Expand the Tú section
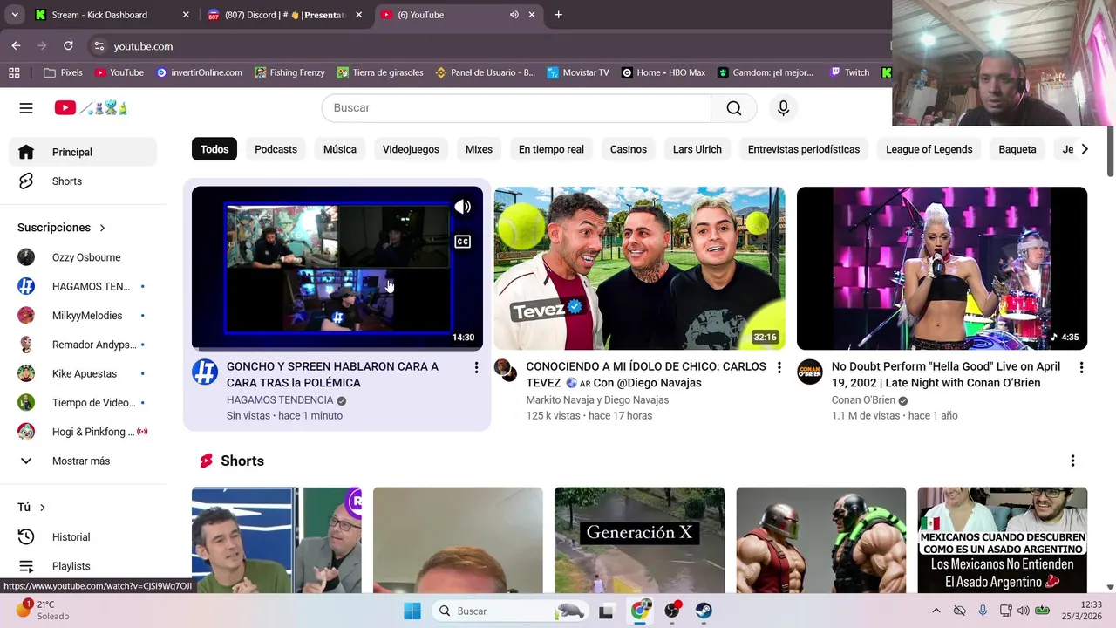Screen dimensions: 1116x628 click(31, 507)
